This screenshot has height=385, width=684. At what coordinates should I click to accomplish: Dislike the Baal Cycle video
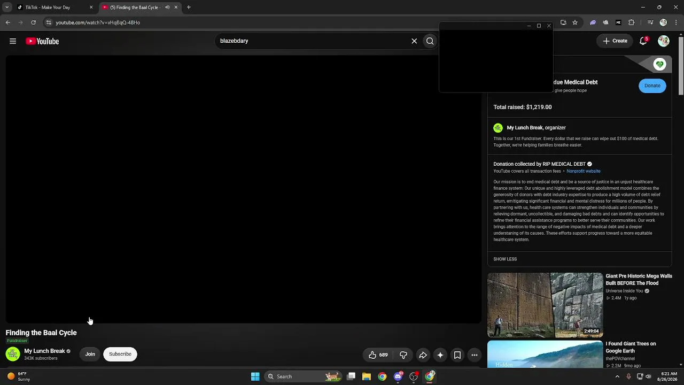(403, 355)
